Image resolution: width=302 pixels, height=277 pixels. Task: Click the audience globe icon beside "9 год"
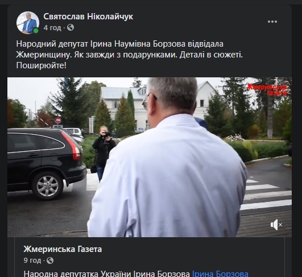click(x=50, y=261)
